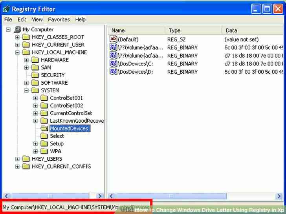Click the WPA folder icon
Image resolution: width=286 pixels, height=214 pixels.
[x=44, y=151]
